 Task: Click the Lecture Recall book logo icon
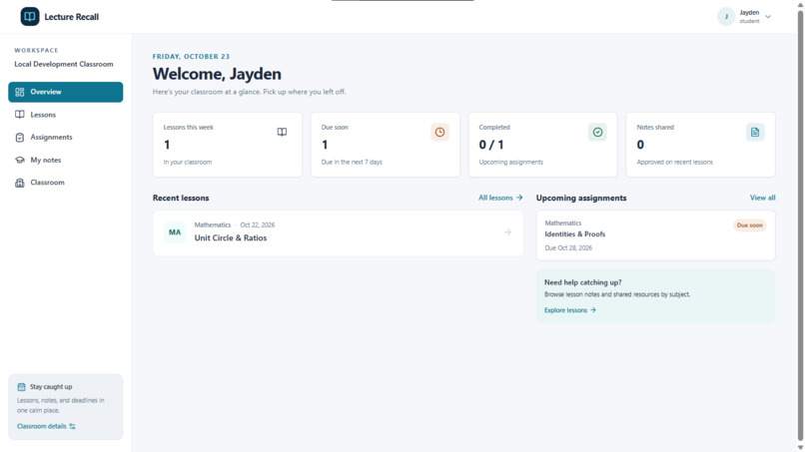[x=30, y=16]
